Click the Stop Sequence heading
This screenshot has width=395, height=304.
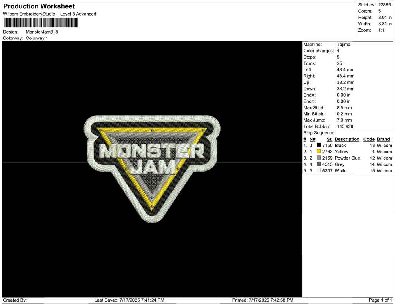(319, 133)
